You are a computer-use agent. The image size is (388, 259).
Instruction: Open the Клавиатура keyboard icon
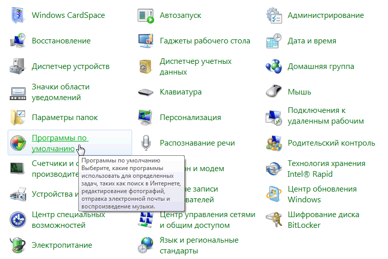click(146, 92)
